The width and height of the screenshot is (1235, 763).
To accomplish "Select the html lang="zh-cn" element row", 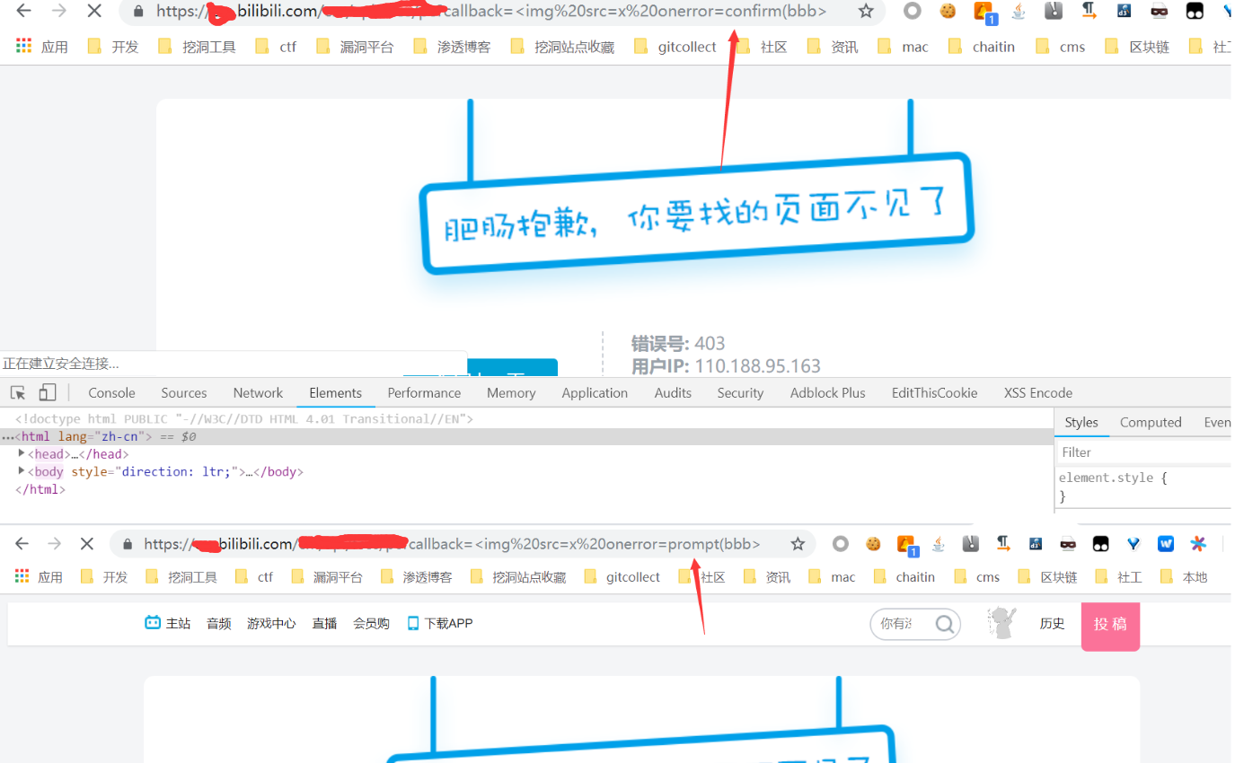I will coord(526,436).
